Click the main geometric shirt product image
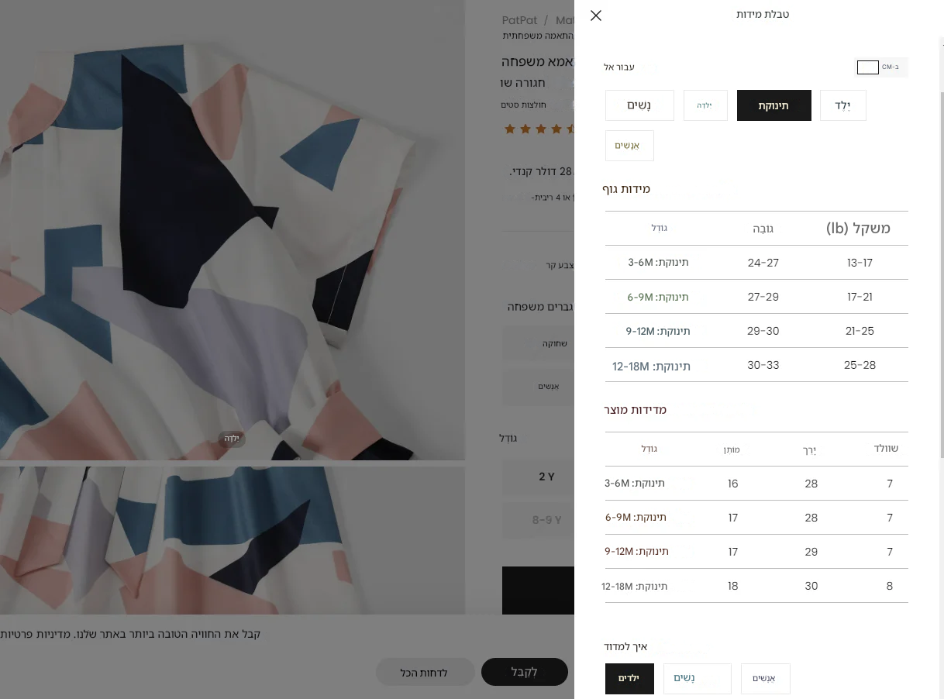The height and width of the screenshot is (699, 944). [233, 230]
